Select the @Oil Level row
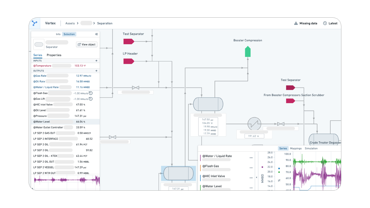Screen dimensions: 370x208 (65, 110)
